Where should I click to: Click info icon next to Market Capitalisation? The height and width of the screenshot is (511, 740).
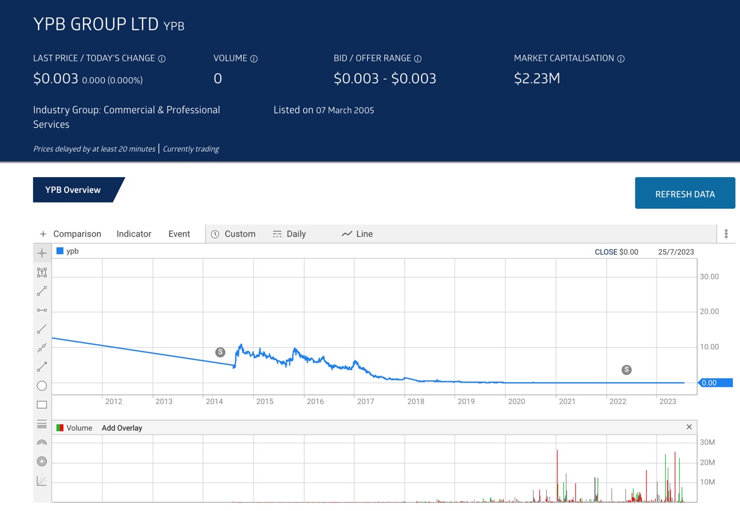[621, 59]
